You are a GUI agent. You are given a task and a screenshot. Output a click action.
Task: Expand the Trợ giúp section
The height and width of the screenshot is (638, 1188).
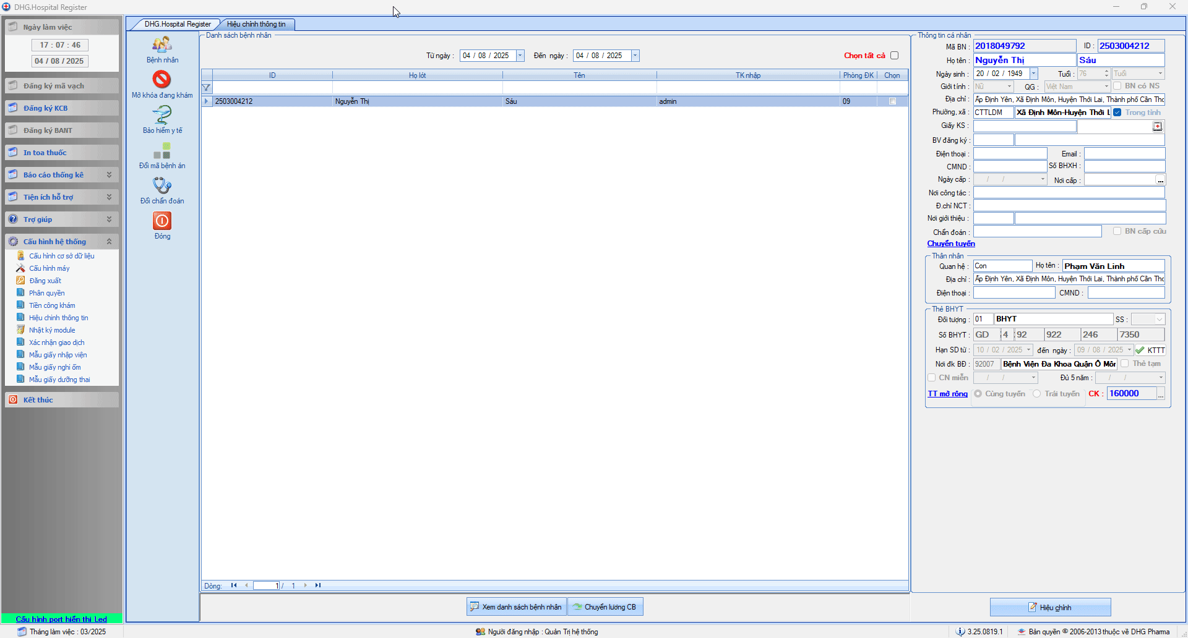pos(62,219)
